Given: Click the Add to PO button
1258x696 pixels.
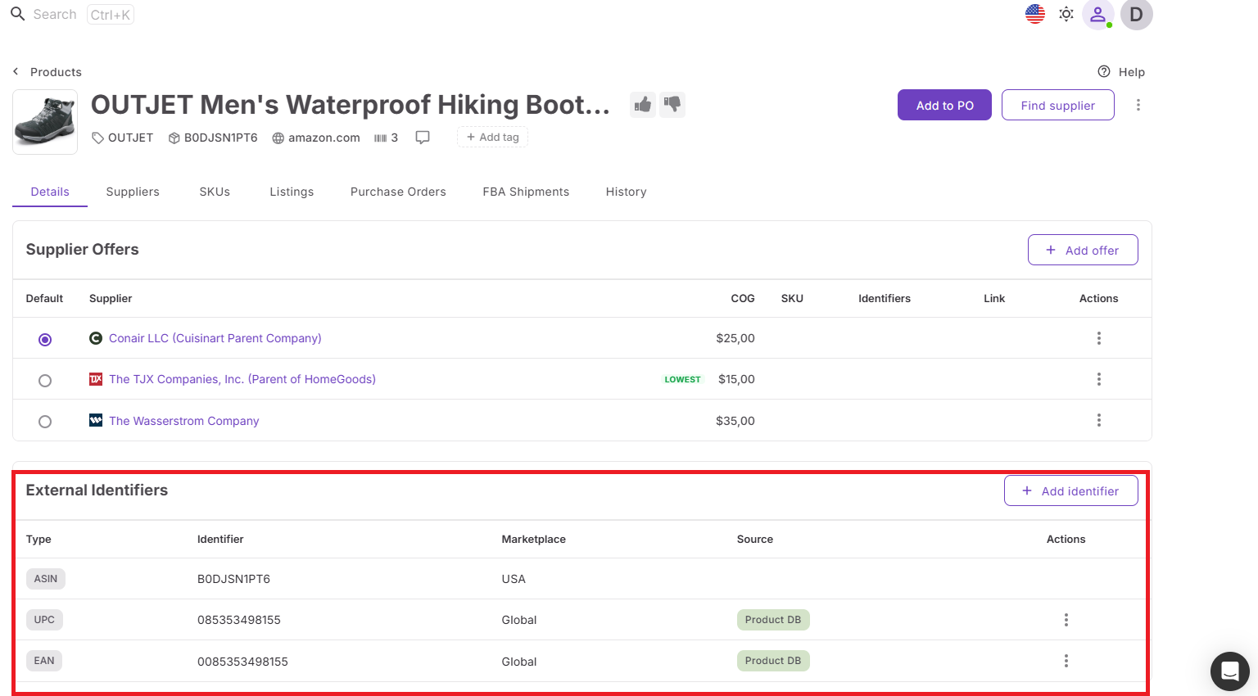Looking at the screenshot, I should 945,105.
